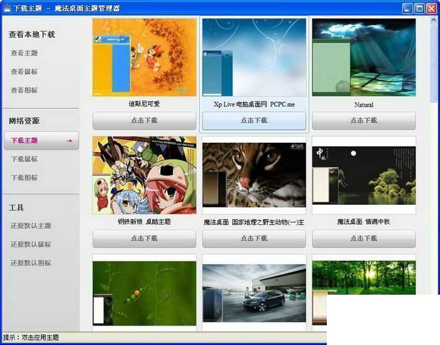This screenshot has width=440, height=345.
Task: Click 还原默认图标 tool
Action: click(31, 263)
